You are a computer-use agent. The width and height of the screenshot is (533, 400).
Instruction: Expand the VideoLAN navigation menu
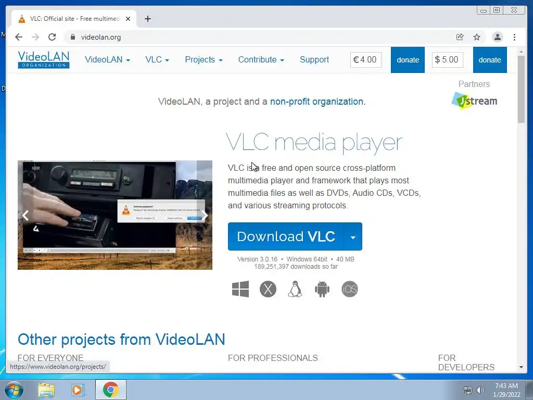(x=107, y=60)
